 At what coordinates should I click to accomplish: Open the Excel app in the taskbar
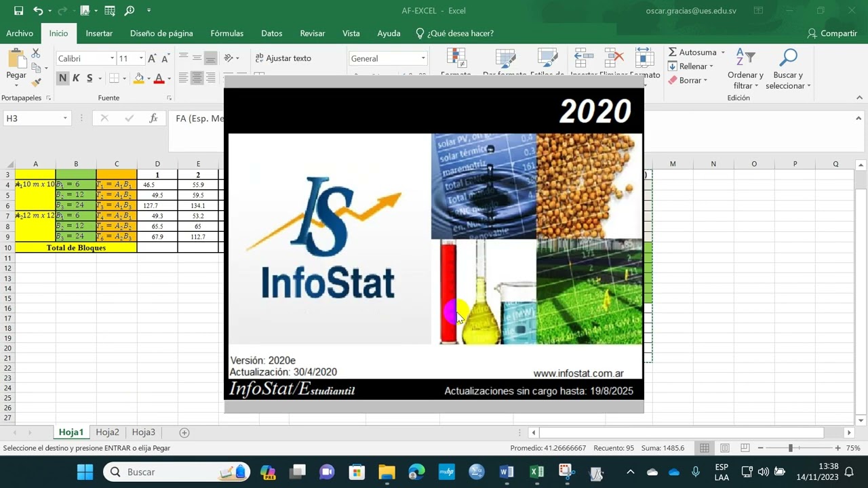[536, 472]
